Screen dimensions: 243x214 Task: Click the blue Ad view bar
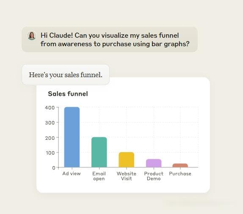click(x=72, y=137)
